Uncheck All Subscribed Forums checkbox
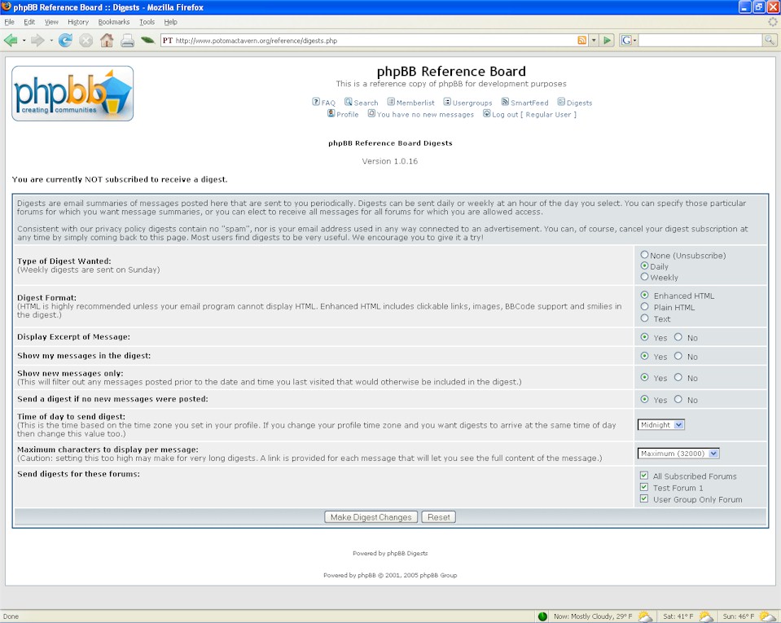Screen dimensions: 781x623 (644, 475)
